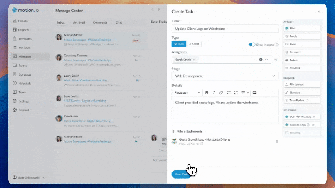The width and height of the screenshot is (335, 188).
Task: Click the Save Task button
Action: click(181, 174)
